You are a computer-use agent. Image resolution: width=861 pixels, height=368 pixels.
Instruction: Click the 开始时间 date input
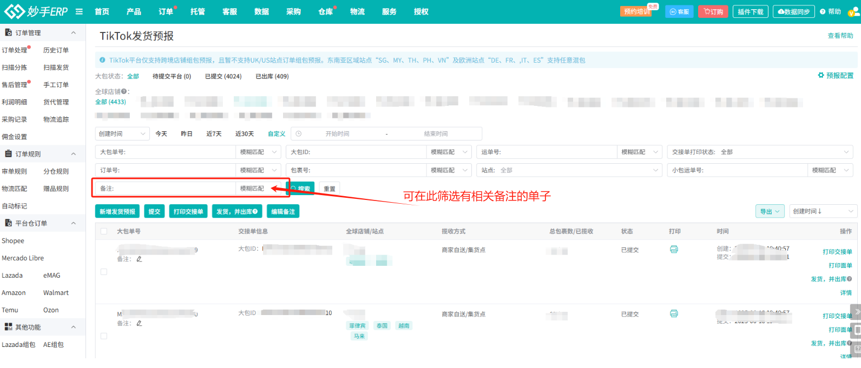(337, 133)
